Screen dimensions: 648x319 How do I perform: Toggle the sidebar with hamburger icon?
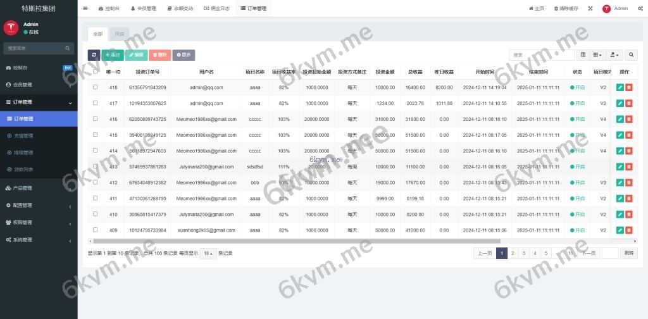coord(85,9)
